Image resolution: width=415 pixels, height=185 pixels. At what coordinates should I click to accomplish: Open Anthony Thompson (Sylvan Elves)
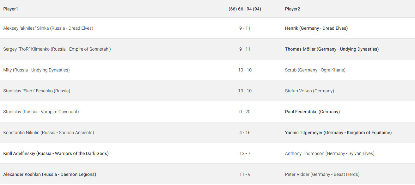pyautogui.click(x=330, y=153)
